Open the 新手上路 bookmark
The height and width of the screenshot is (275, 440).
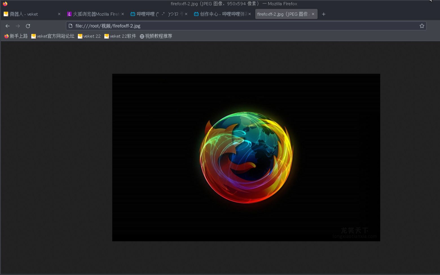pyautogui.click(x=16, y=36)
